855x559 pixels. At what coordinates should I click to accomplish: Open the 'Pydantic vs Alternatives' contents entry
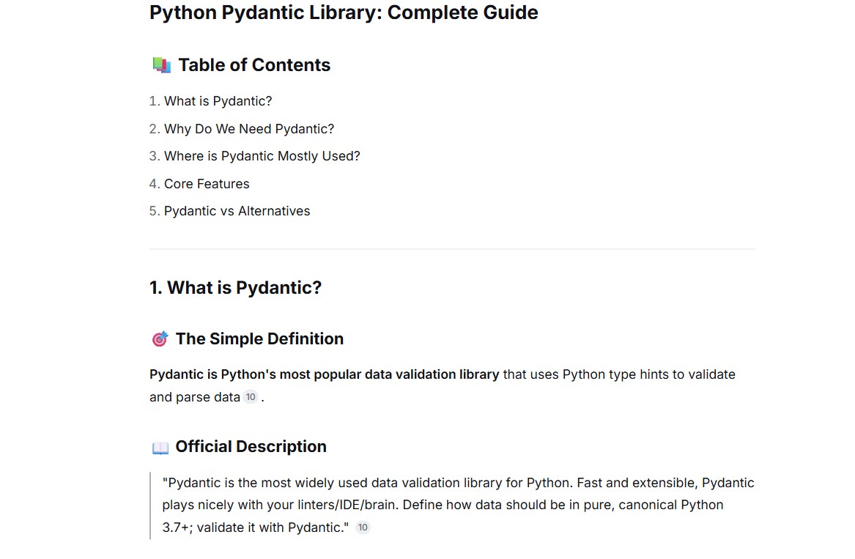point(237,211)
